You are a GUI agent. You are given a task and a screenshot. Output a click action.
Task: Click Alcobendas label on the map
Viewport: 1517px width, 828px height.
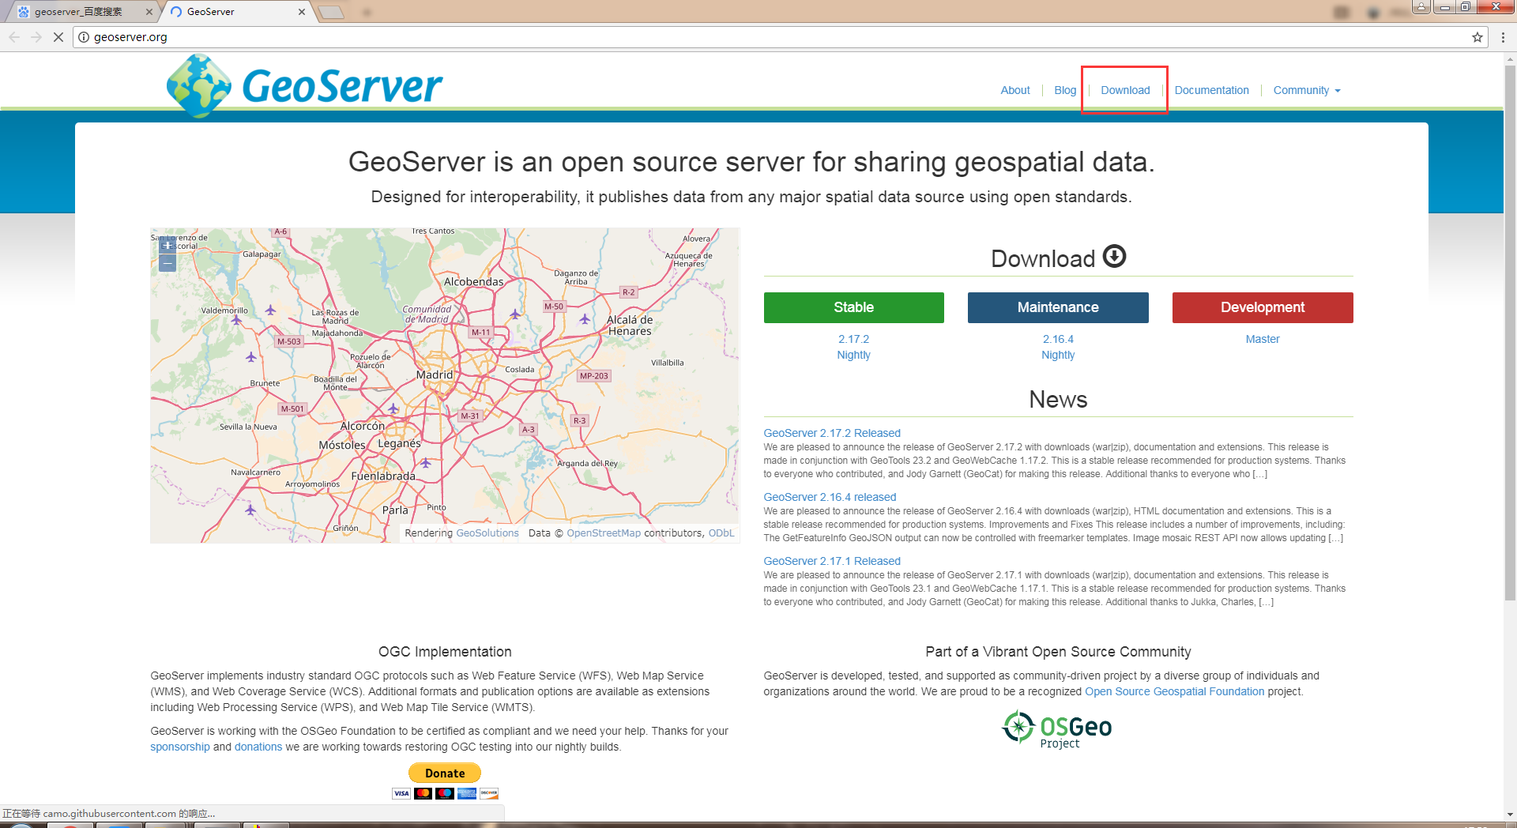click(x=473, y=282)
